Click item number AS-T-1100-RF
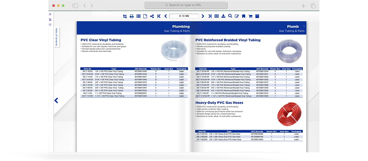This screenshot has height=161, width=368. (203, 93)
